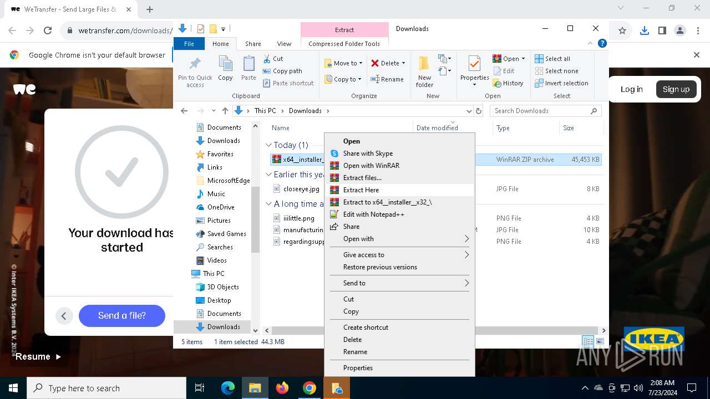The image size is (710, 399).
Task: Click the WeTransfer Log in link
Action: [631, 89]
